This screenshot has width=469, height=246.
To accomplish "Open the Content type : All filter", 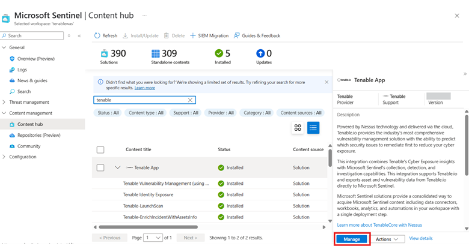I will click(x=146, y=113).
